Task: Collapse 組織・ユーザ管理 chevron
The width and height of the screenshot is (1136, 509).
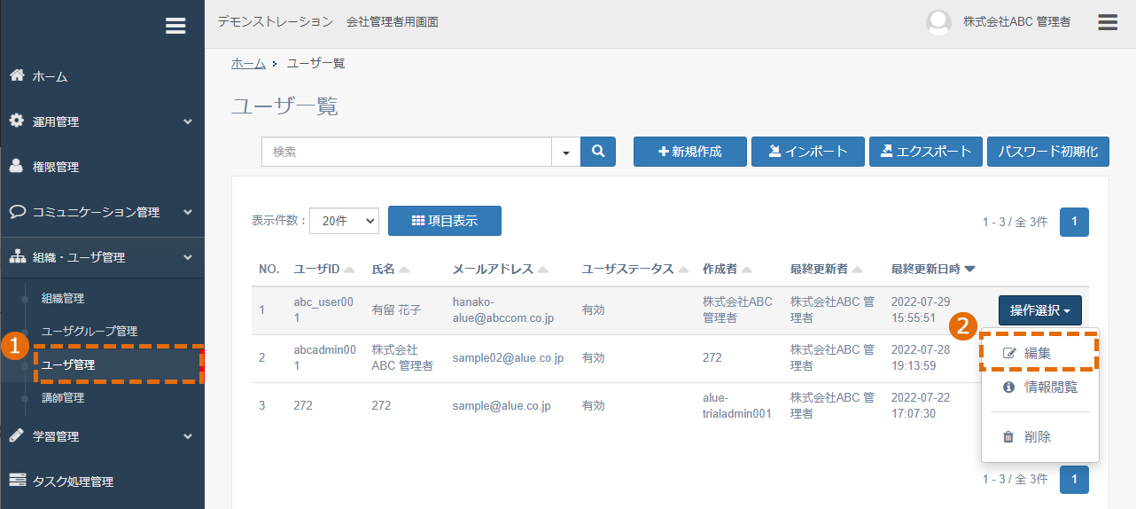Action: 188,257
